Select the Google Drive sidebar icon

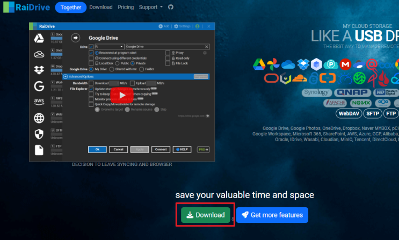[39, 38]
